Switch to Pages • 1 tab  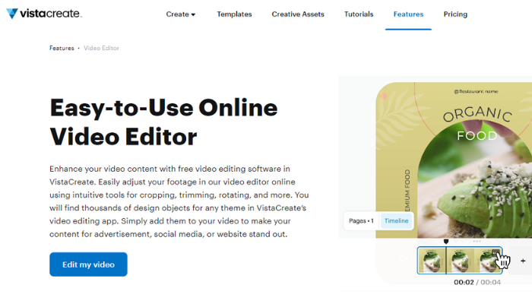tap(361, 221)
